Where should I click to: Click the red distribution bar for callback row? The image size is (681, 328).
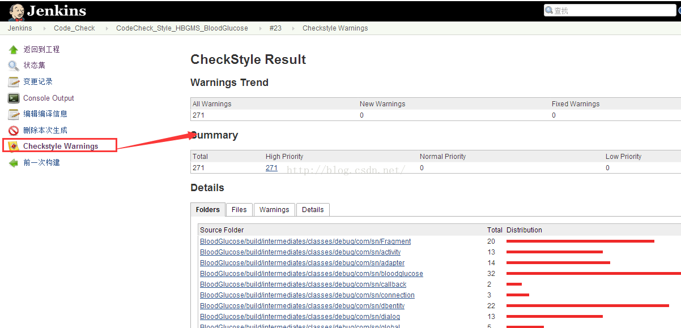coord(514,284)
